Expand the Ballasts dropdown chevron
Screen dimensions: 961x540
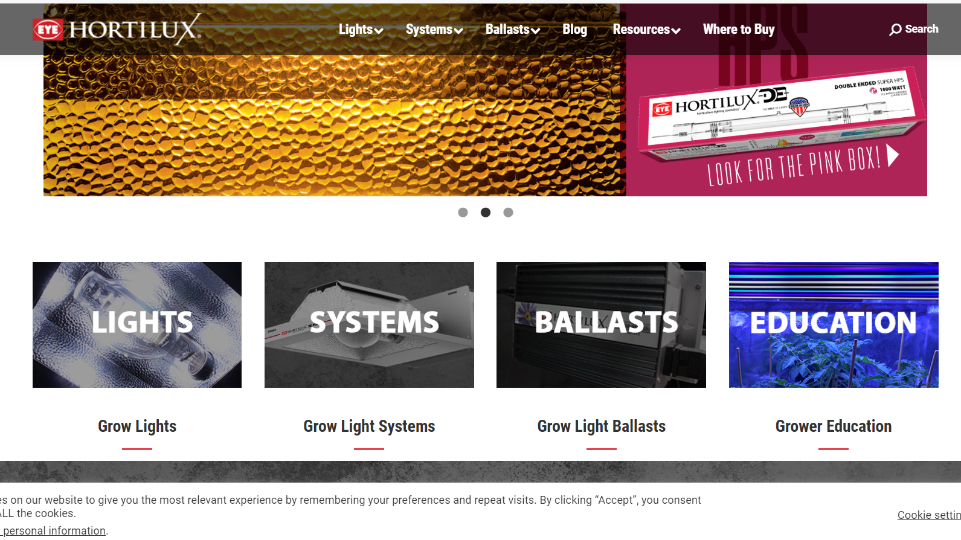[535, 31]
